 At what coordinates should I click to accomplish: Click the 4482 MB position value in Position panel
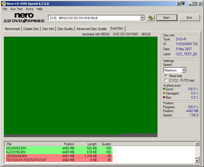click(192, 111)
